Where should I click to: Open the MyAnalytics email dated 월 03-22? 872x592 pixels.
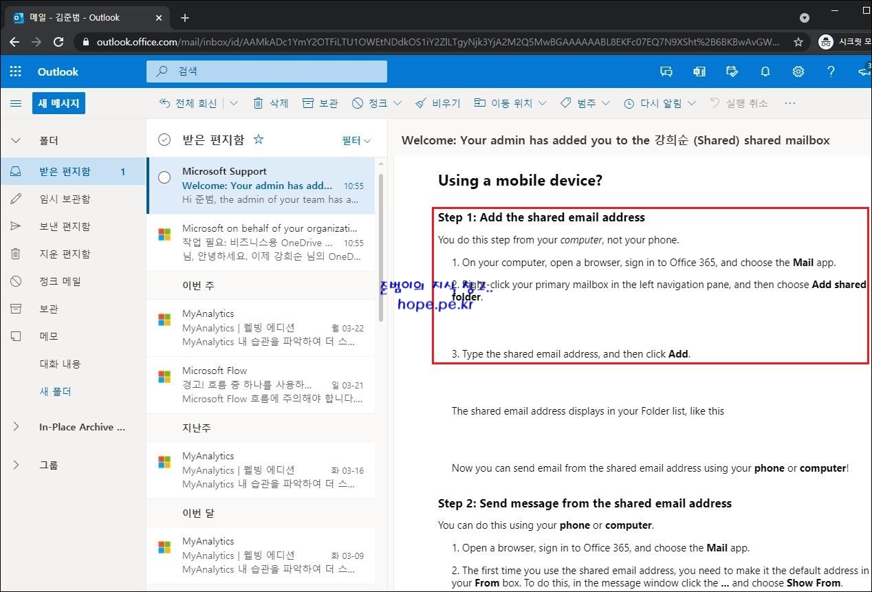[261, 328]
